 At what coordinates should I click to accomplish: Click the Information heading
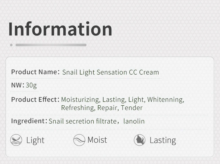tap(60, 29)
